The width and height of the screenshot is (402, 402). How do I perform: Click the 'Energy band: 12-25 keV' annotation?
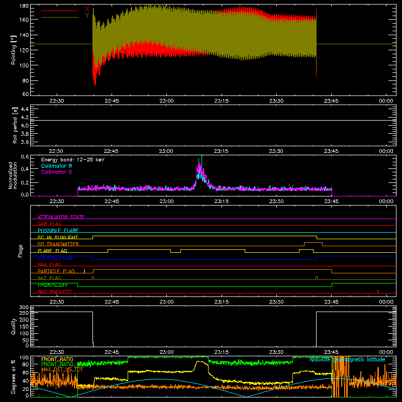click(73, 160)
